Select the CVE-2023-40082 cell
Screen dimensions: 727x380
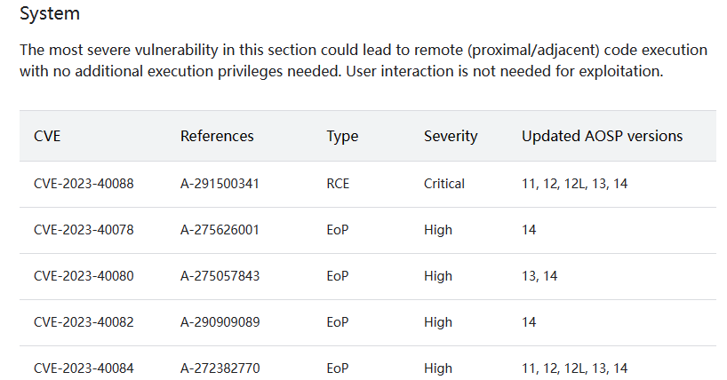pyautogui.click(x=84, y=322)
